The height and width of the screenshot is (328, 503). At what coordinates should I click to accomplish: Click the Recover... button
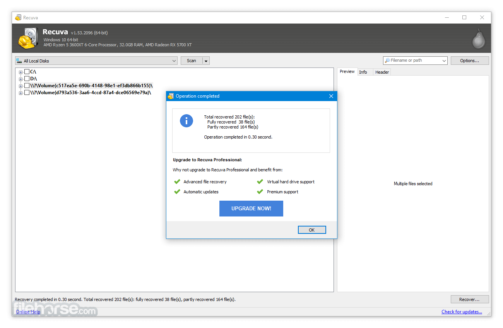(470, 299)
